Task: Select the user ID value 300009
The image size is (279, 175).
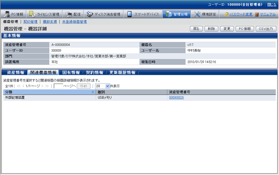Action: (56, 51)
